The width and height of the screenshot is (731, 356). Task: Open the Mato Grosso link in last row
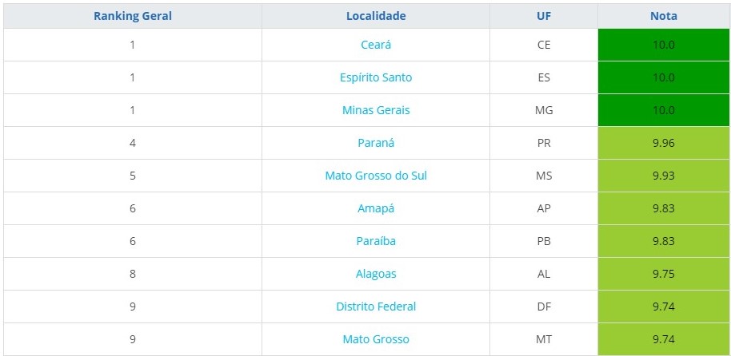pos(376,339)
